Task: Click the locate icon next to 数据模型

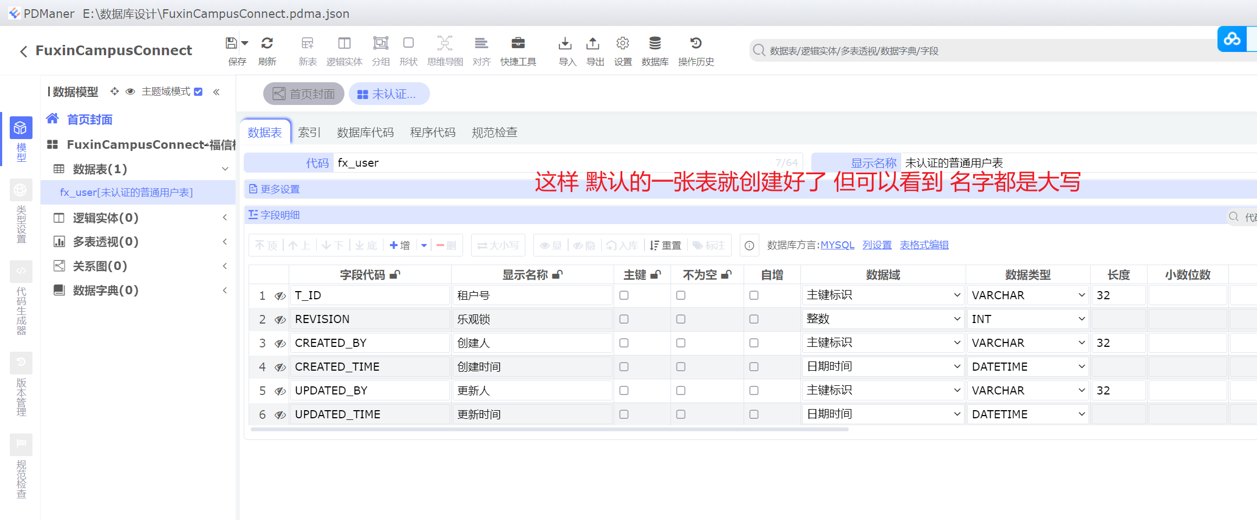Action: click(x=114, y=91)
